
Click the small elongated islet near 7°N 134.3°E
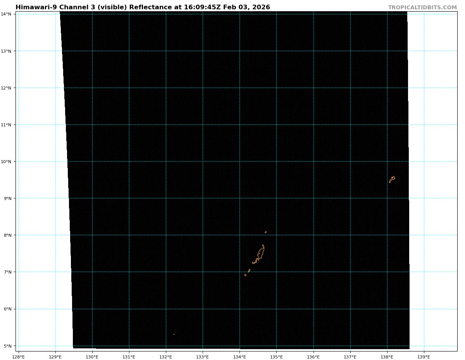click(249, 270)
